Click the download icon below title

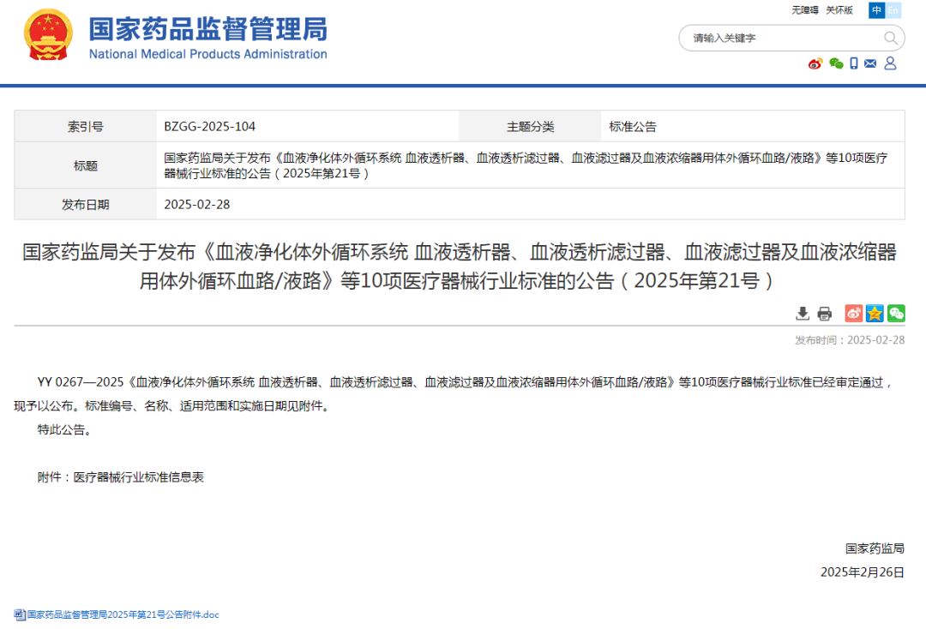(x=802, y=314)
